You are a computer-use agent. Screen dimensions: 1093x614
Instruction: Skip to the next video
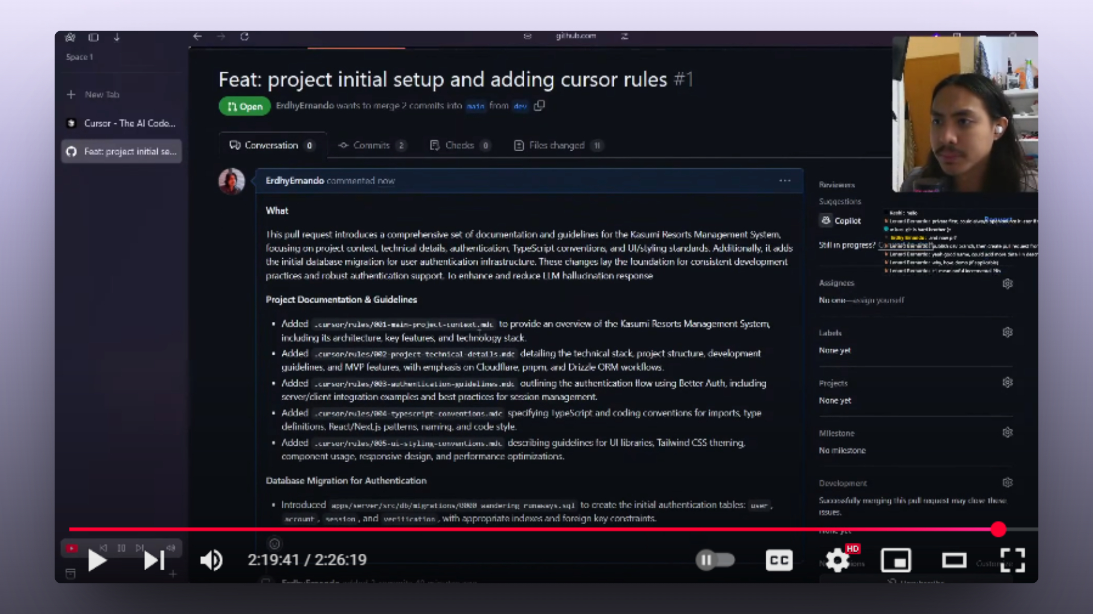click(x=154, y=561)
